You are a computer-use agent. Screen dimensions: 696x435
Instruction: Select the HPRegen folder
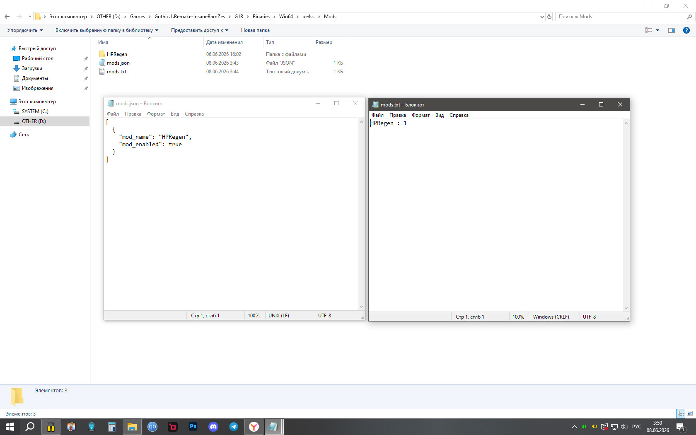pyautogui.click(x=117, y=54)
